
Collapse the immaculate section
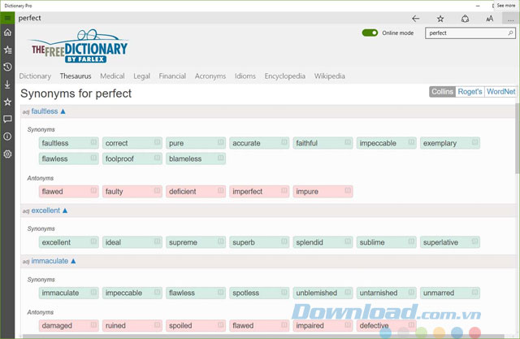tap(73, 261)
